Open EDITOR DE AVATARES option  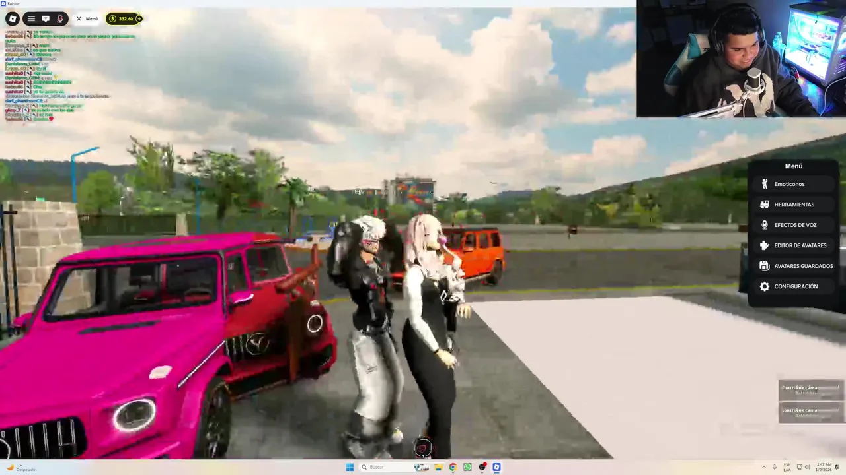[x=794, y=245]
